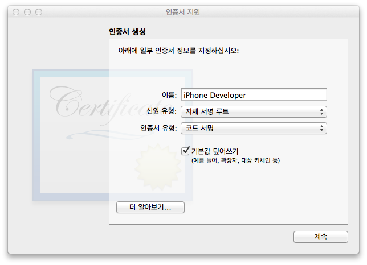Click the 인증서 유형: label
This screenshot has height=265, width=367.
tap(158, 128)
